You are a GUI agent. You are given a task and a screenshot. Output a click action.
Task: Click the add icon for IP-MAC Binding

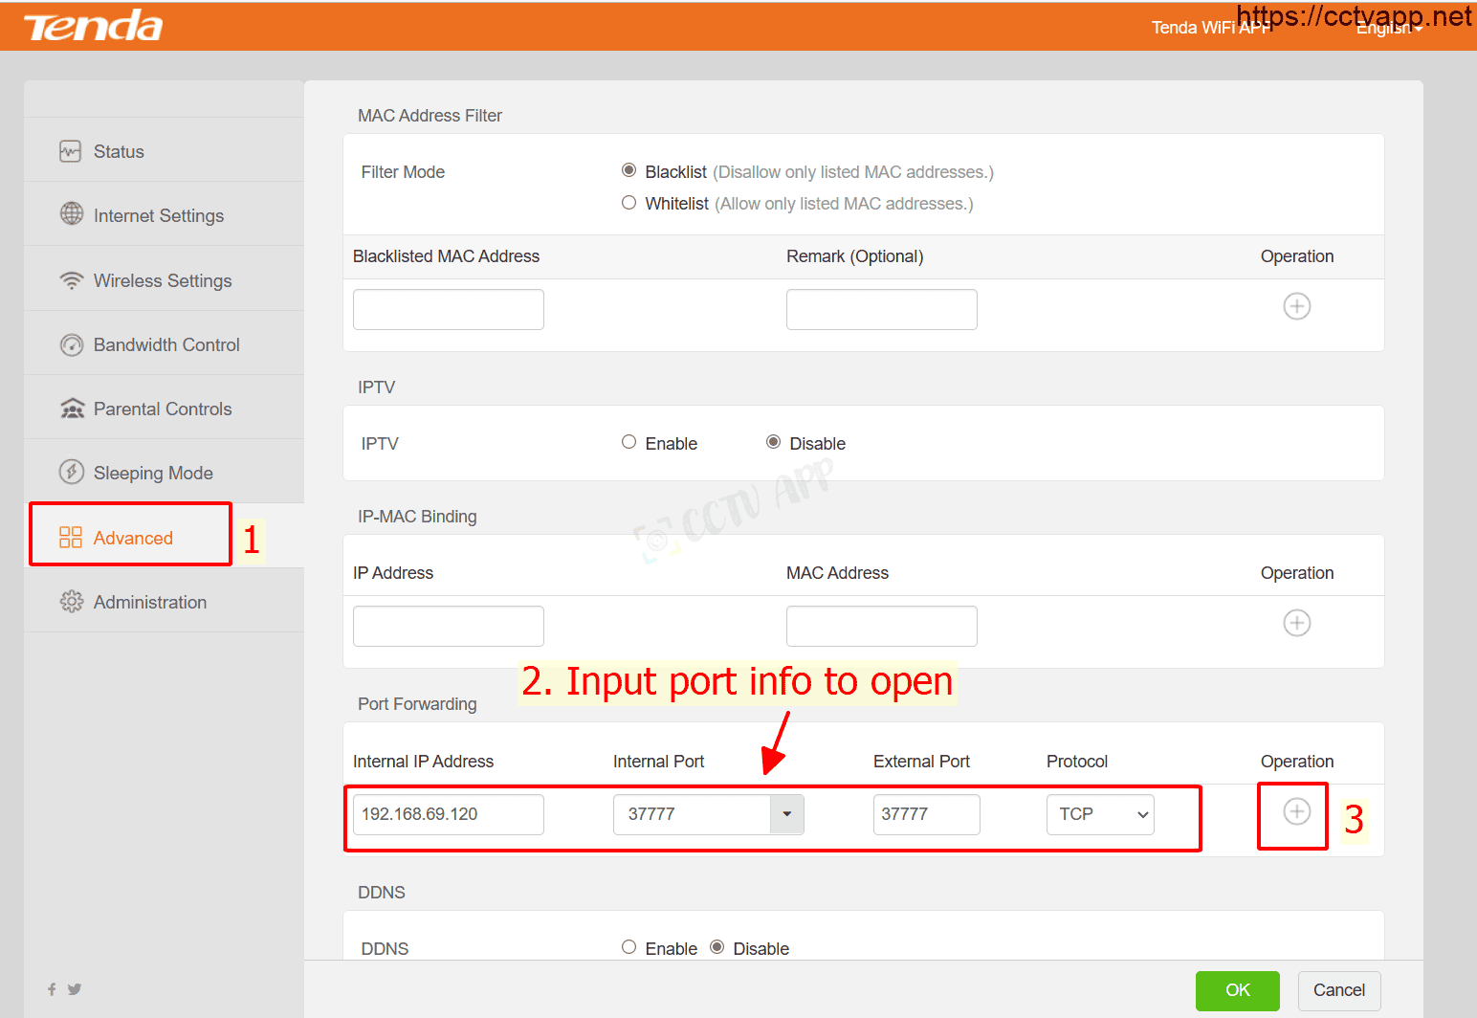pos(1296,623)
